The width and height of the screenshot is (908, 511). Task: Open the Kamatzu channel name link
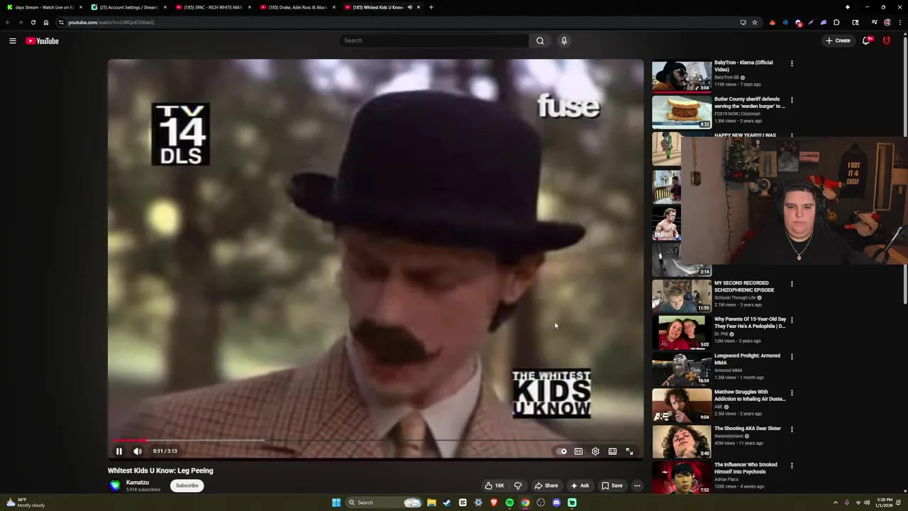[x=138, y=483]
